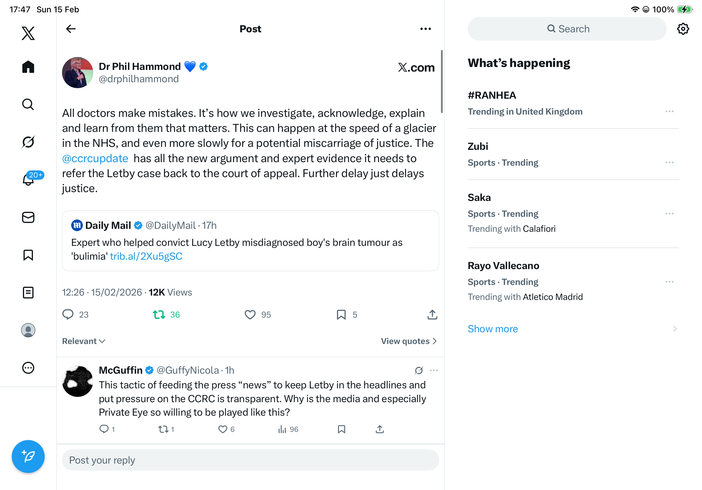Screen dimensions: 702x490
Task: Open the Home feed icon
Action: tap(28, 67)
